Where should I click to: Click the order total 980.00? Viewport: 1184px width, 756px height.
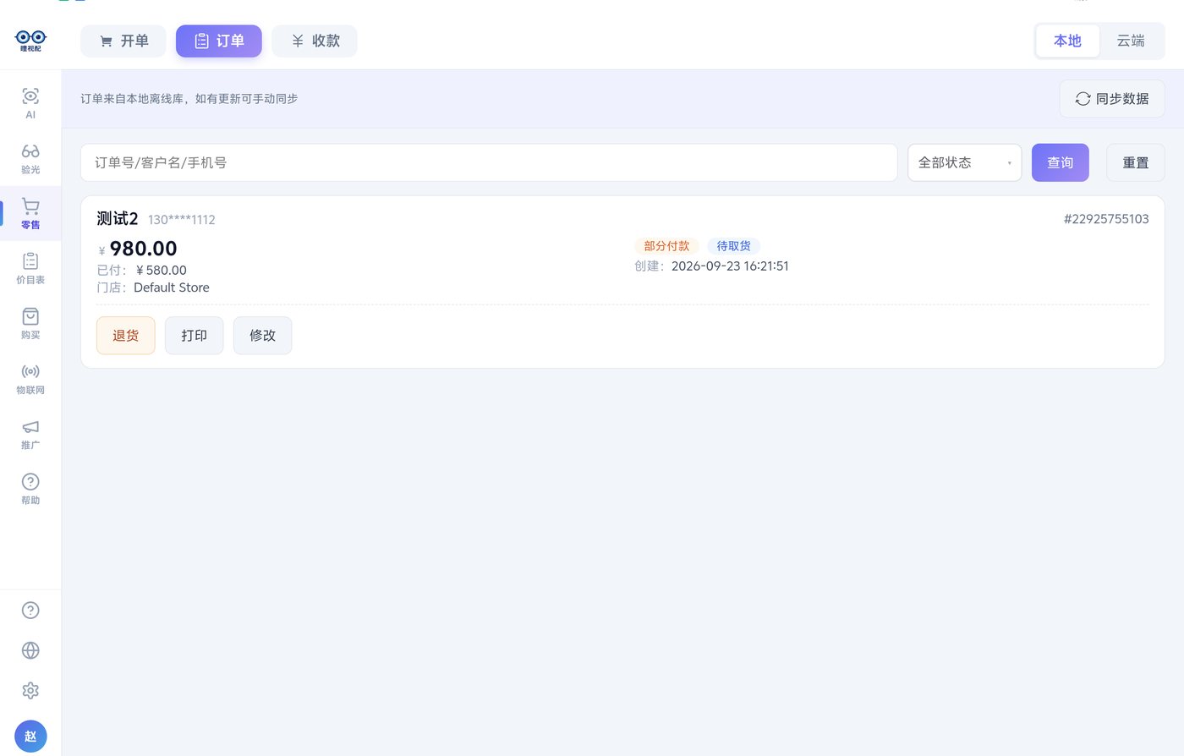[x=144, y=249]
